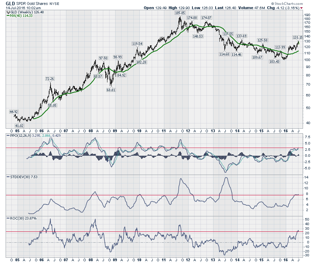Click the 11 year label on the price chart axis
This screenshot has width=316, height=263.
tap(164, 131)
